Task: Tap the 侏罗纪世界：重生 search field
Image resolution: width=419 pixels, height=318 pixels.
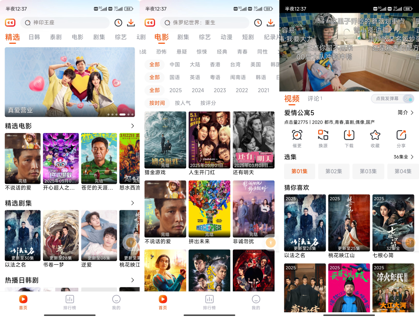Action: 205,23
